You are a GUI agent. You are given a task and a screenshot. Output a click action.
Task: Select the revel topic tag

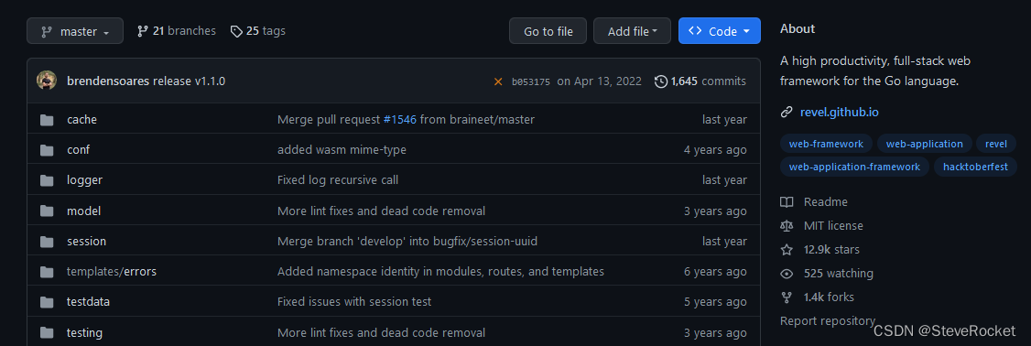[995, 144]
